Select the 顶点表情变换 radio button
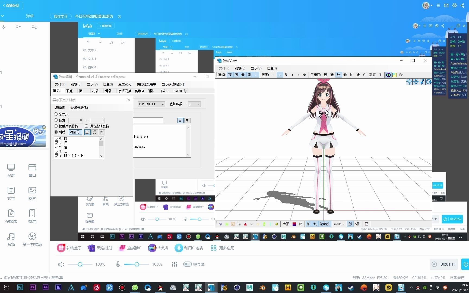The width and height of the screenshot is (469, 293). coord(87,126)
